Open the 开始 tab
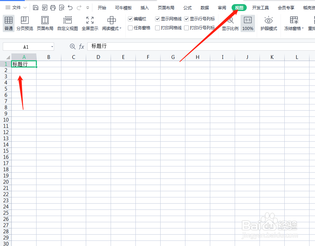 [x=102, y=8]
